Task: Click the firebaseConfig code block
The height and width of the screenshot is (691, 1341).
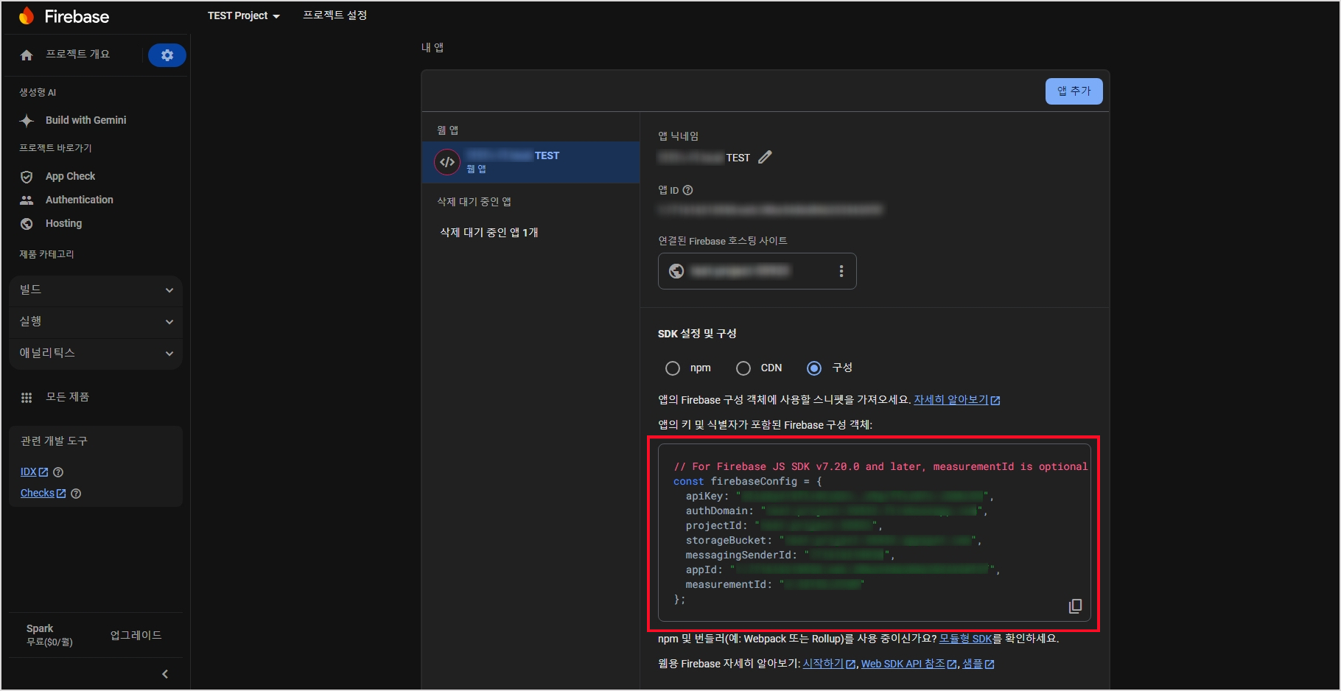Action: coord(874,533)
